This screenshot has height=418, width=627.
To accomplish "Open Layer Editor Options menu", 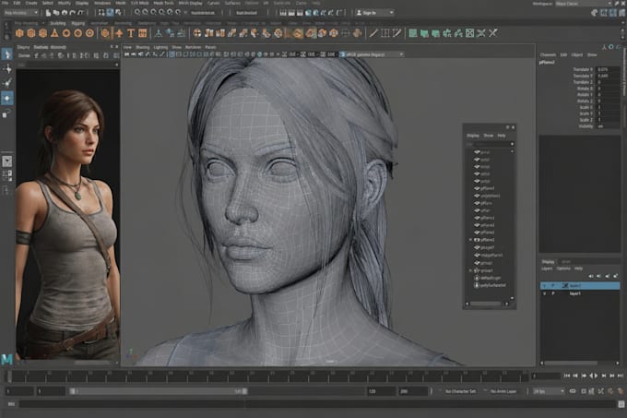I will (563, 269).
